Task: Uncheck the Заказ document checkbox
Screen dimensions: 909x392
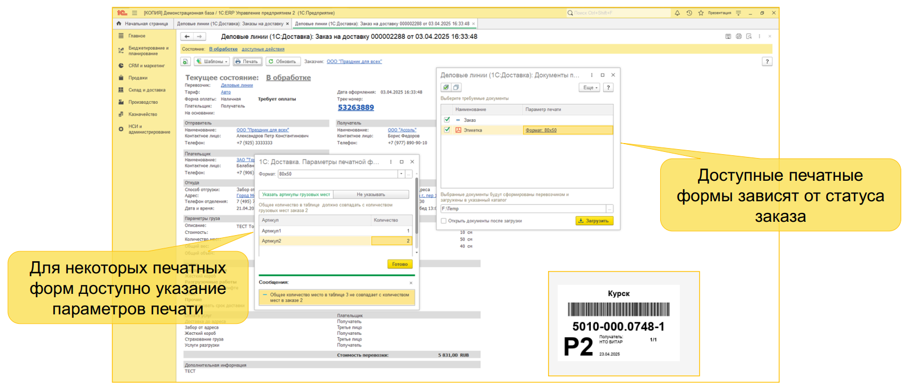Action: click(x=447, y=120)
